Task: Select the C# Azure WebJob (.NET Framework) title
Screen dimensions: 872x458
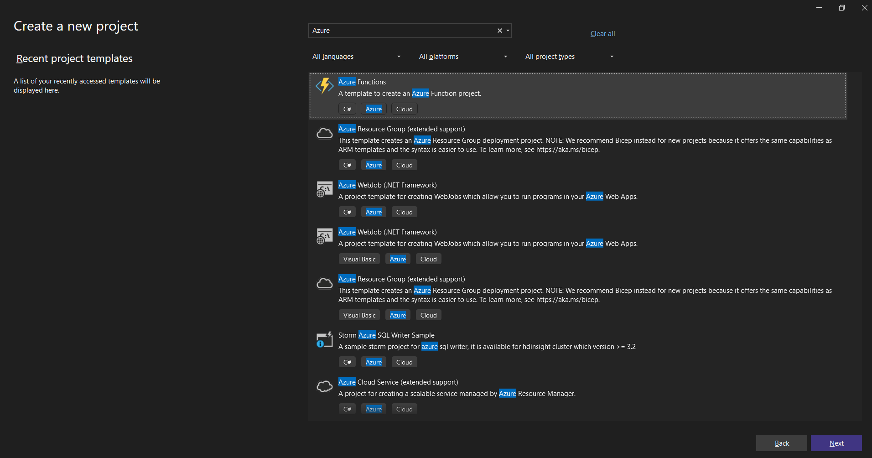Action: (x=388, y=185)
